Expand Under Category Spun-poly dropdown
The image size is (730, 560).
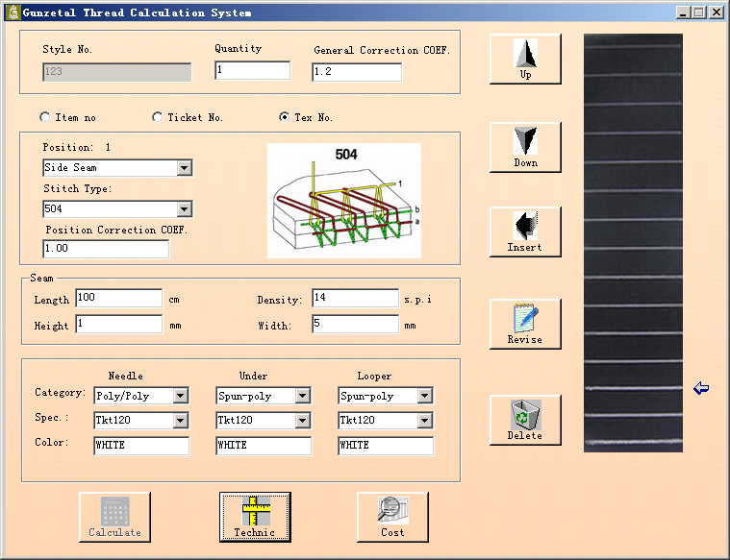tap(303, 396)
